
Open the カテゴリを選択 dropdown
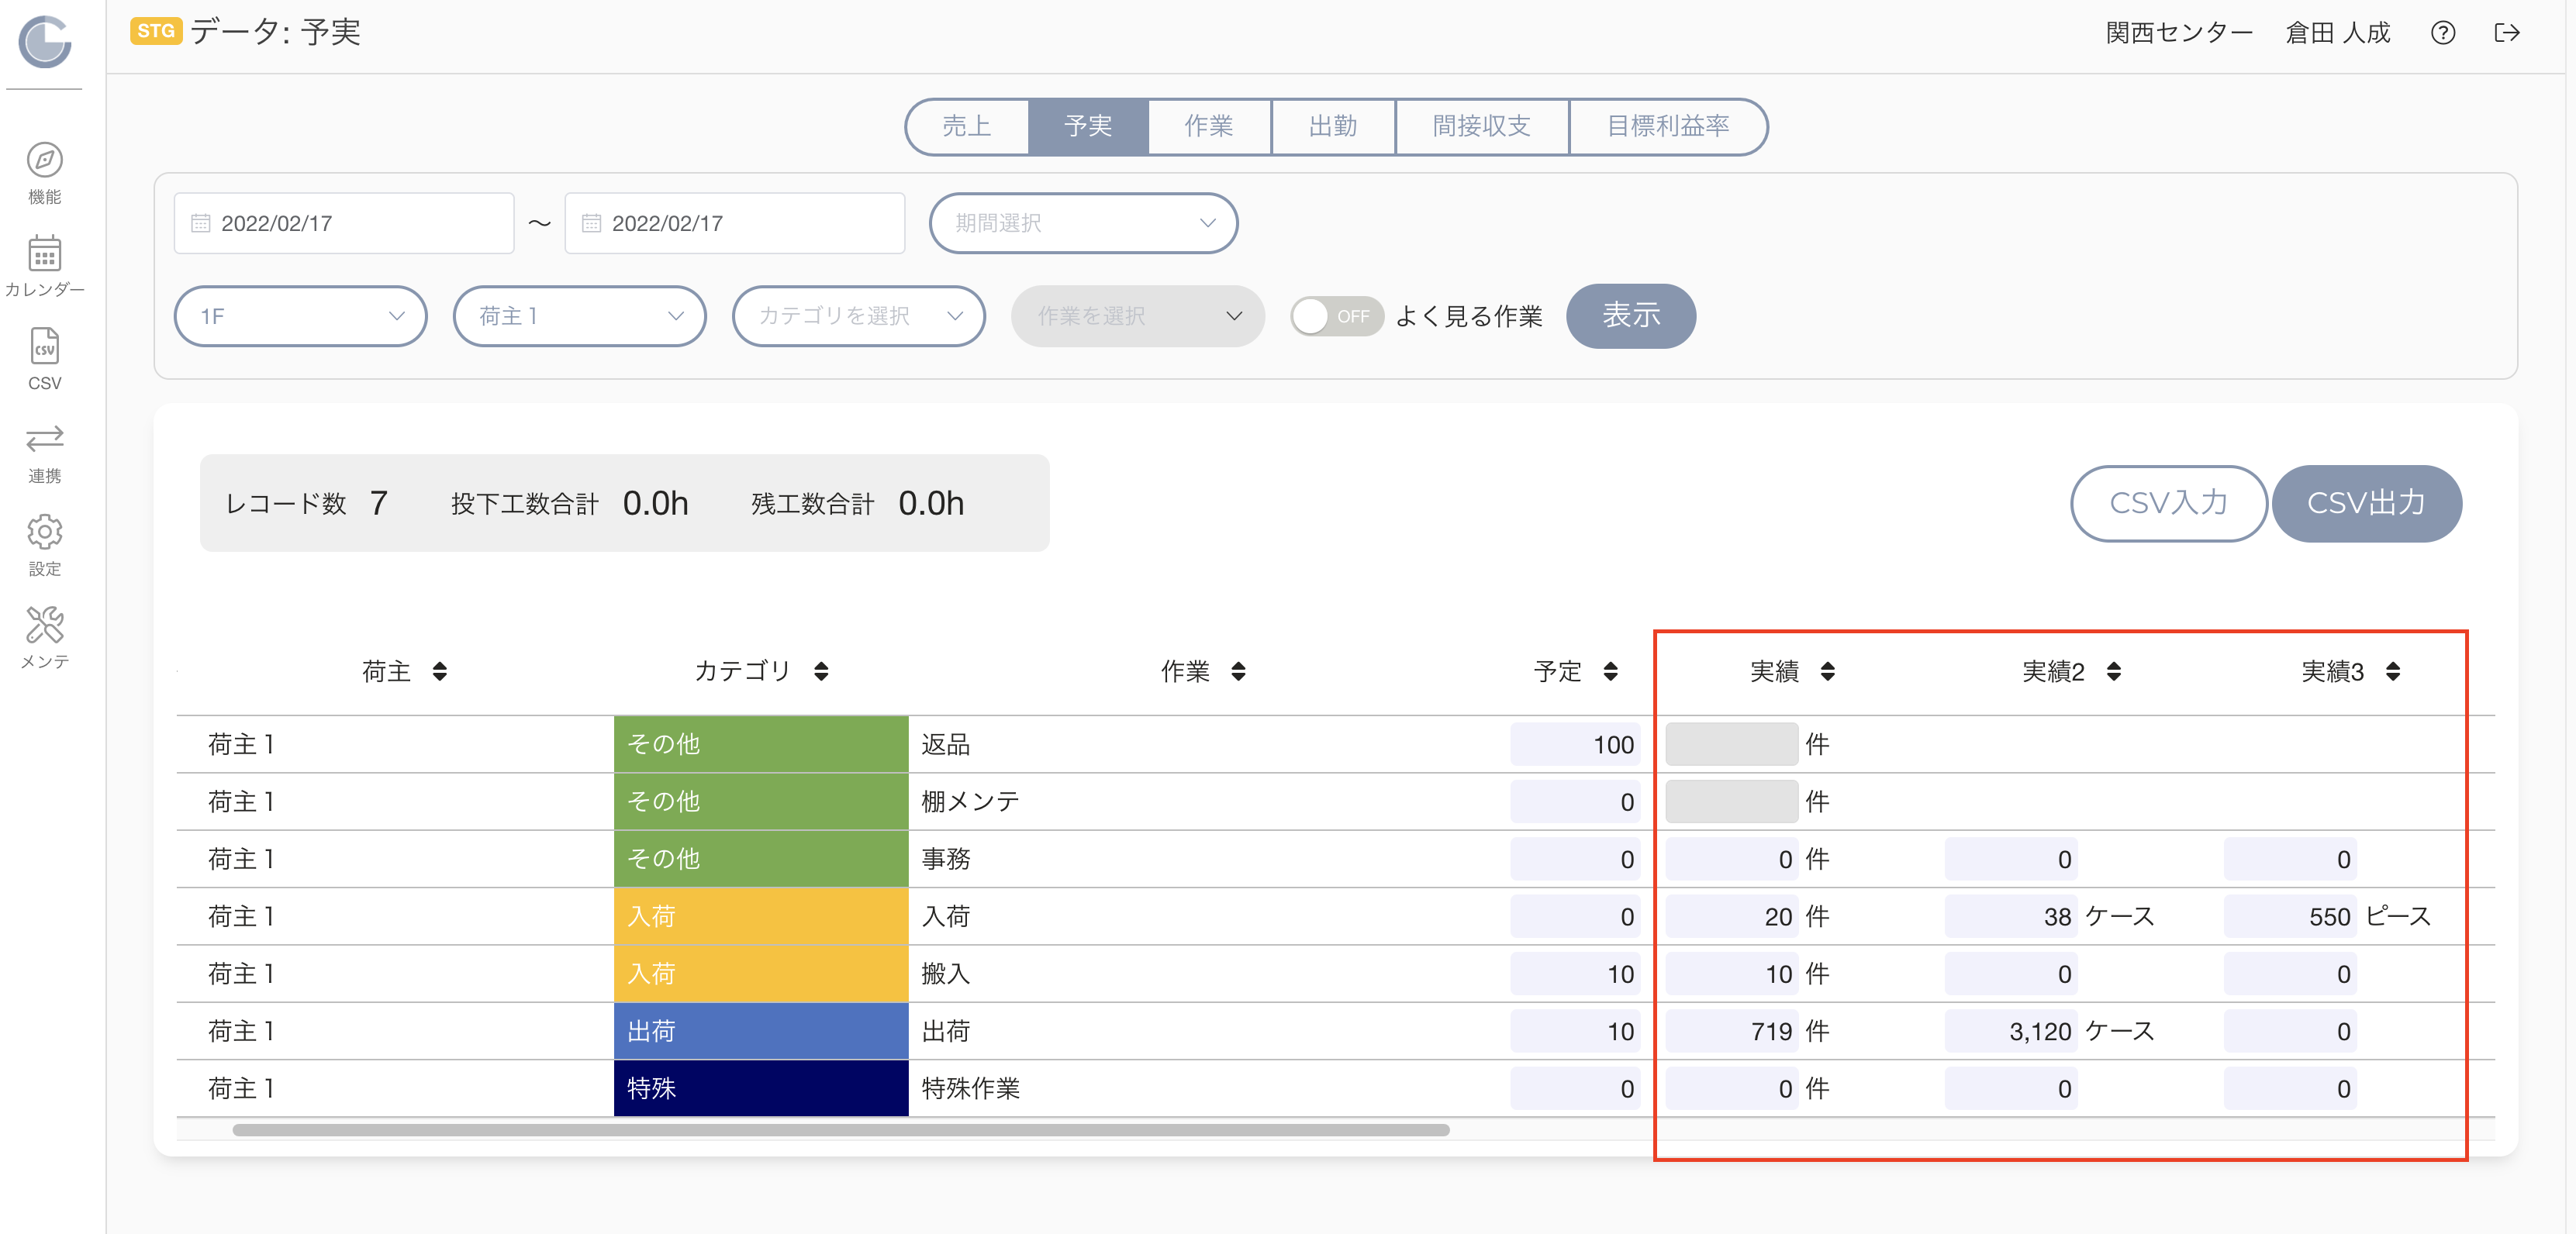pos(859,316)
